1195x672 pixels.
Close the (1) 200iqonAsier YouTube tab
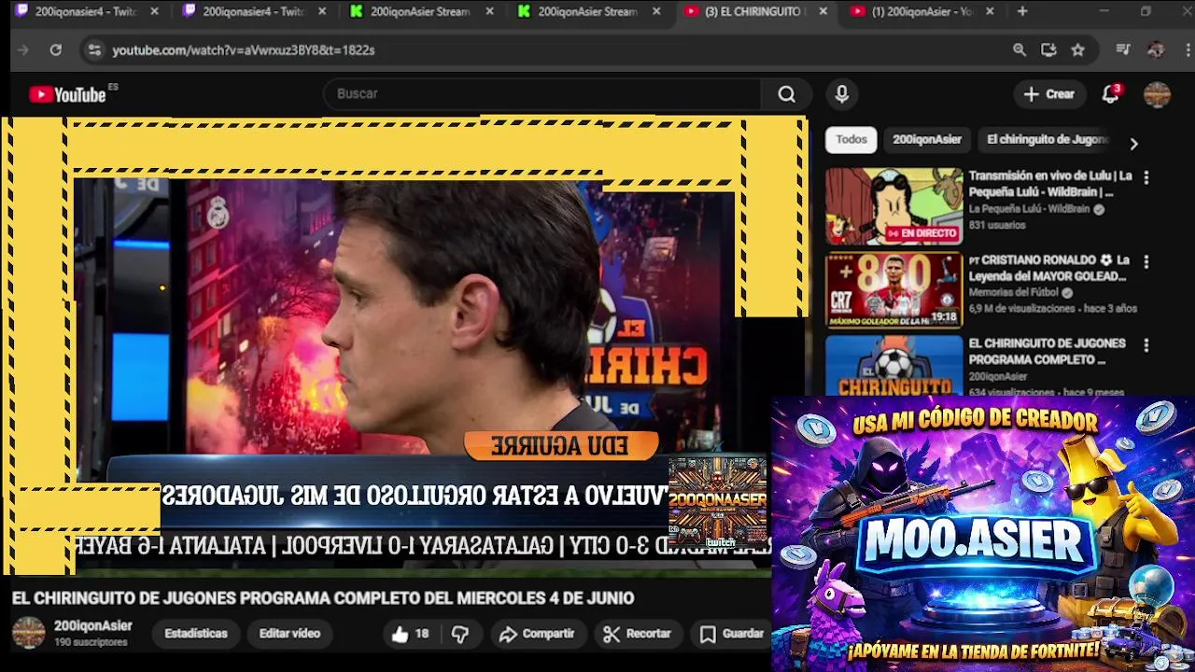(x=990, y=11)
